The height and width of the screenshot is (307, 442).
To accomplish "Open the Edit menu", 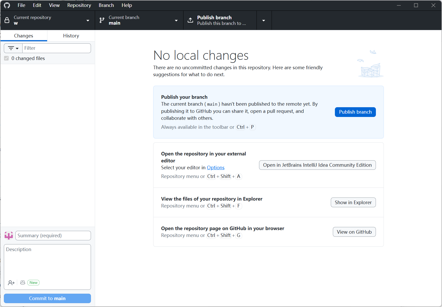I will (37, 5).
